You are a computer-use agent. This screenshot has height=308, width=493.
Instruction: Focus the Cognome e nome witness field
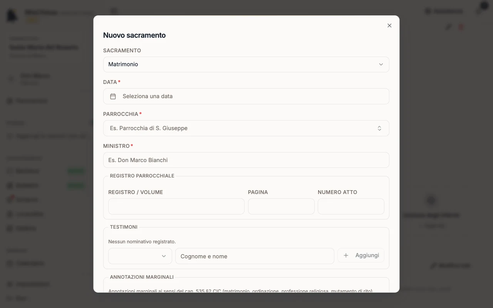point(255,256)
